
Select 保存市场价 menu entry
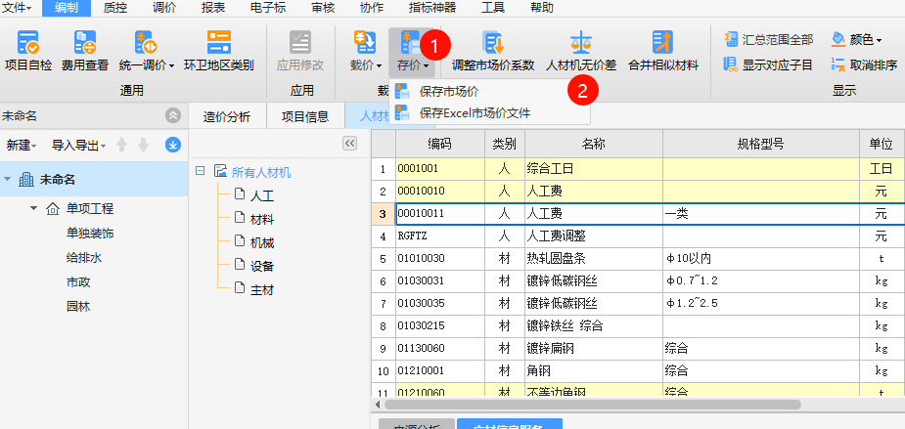(x=489, y=92)
